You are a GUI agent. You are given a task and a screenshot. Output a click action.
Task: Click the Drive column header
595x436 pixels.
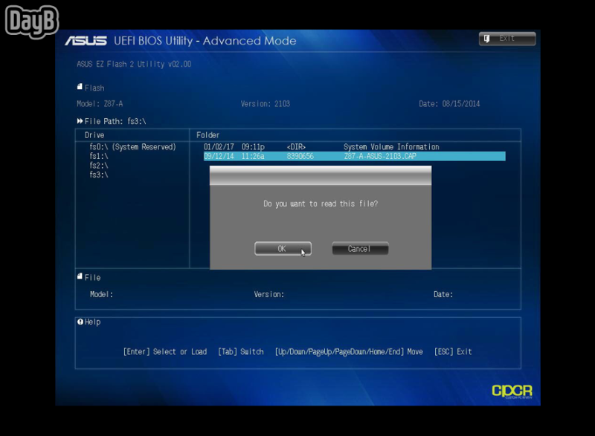coord(94,135)
